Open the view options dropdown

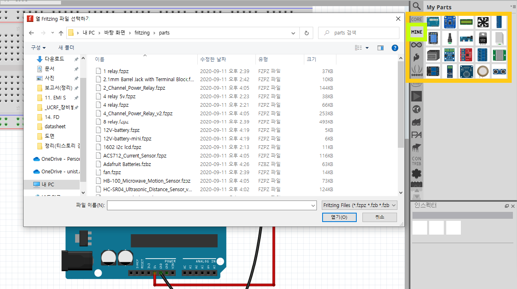367,48
